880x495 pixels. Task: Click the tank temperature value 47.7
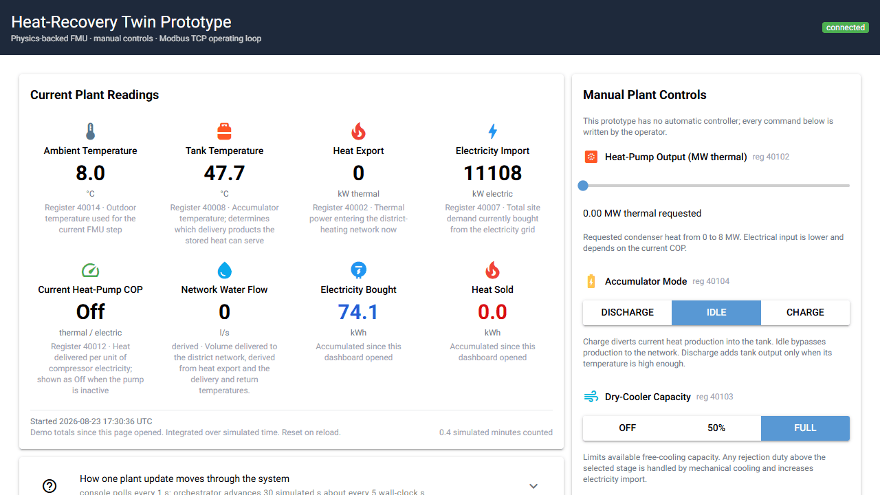coord(224,173)
